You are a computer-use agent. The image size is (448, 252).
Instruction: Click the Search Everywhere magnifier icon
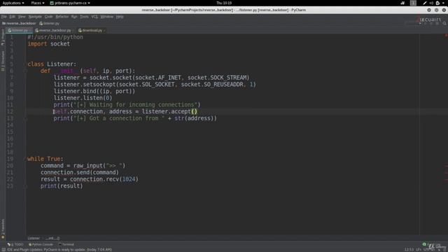point(444,23)
